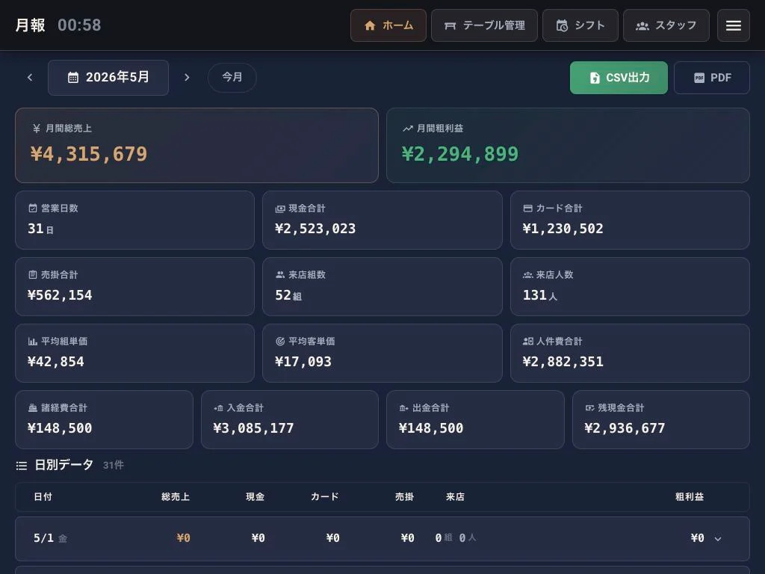Click the 00:58 clock display

[x=79, y=25]
